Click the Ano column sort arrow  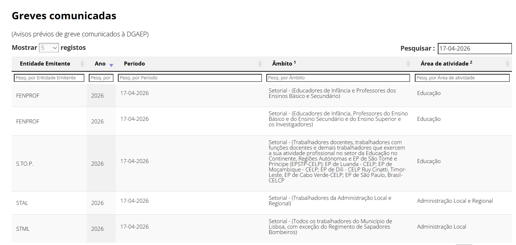click(x=111, y=64)
